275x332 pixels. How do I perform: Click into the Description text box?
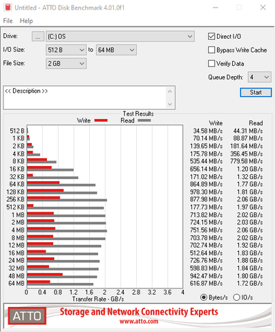click(89, 98)
